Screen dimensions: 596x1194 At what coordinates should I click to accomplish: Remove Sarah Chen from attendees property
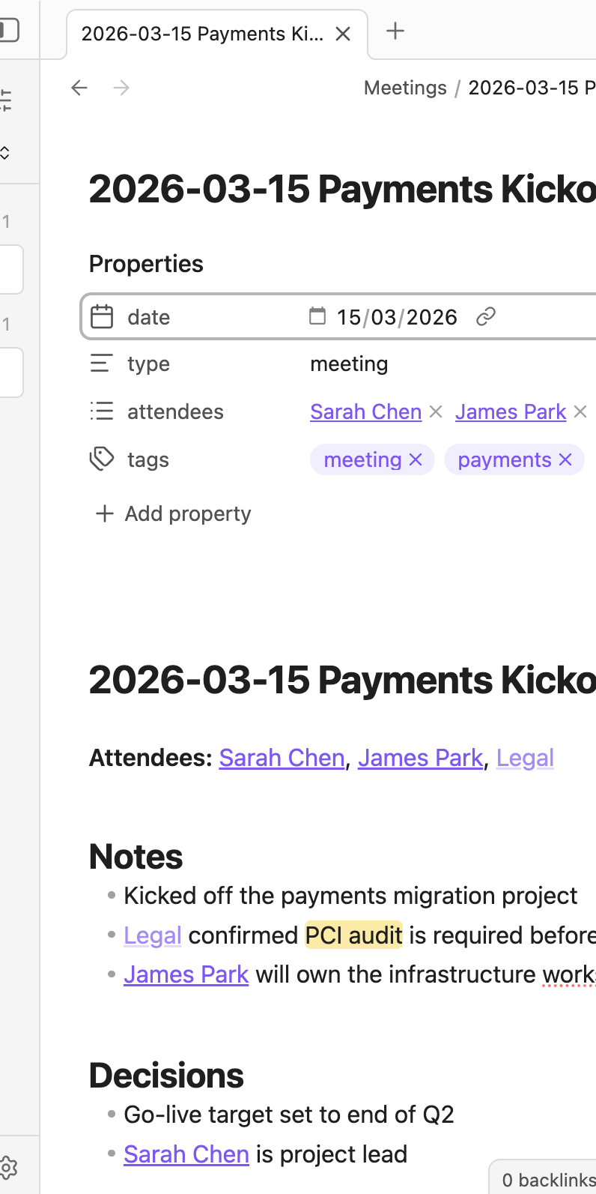click(436, 411)
